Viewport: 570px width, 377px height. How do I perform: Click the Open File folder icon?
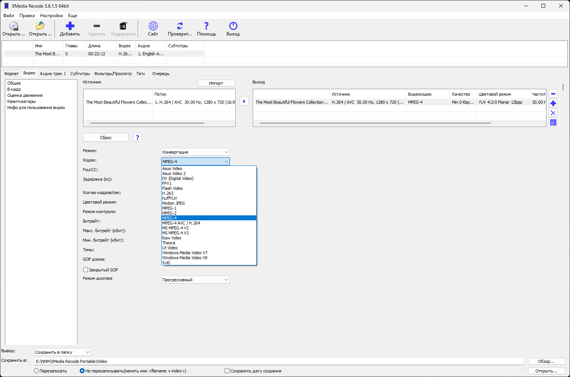pyautogui.click(x=40, y=26)
